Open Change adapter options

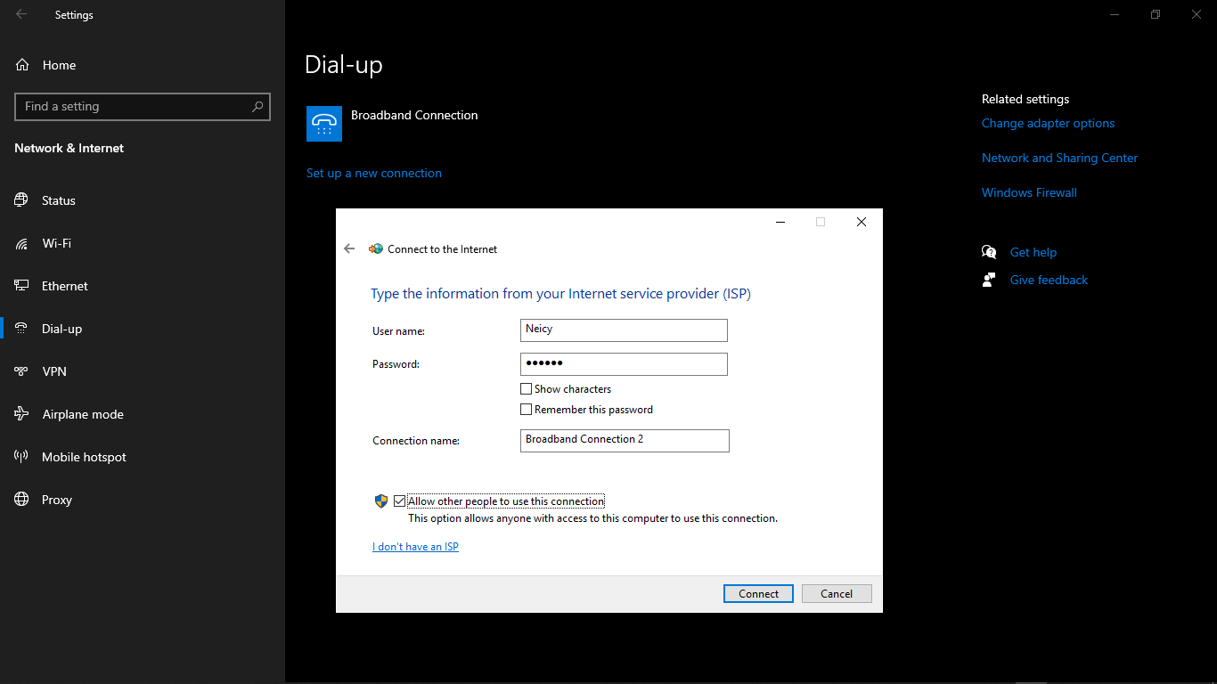click(x=1048, y=123)
